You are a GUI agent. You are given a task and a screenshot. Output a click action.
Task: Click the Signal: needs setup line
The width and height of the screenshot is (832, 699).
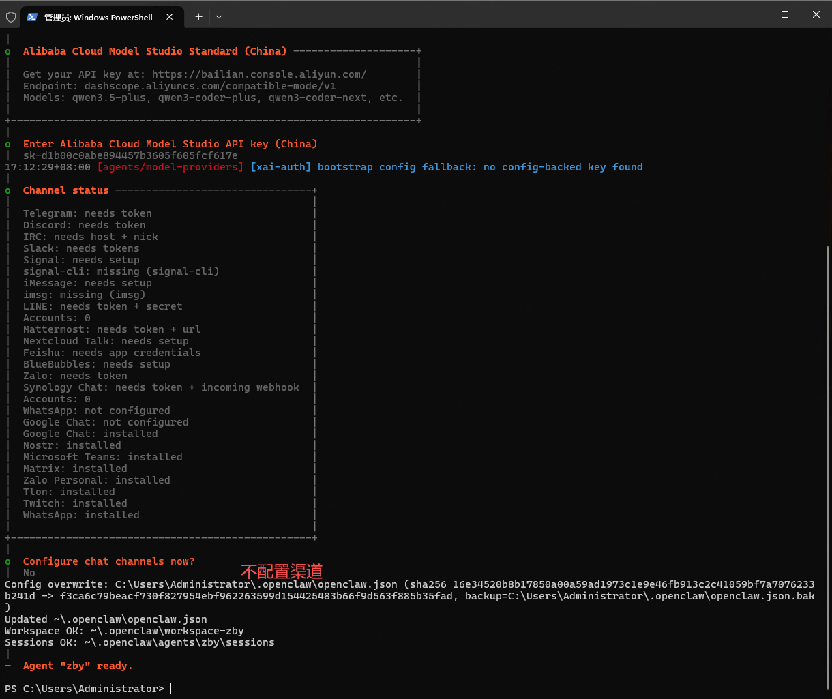(81, 260)
